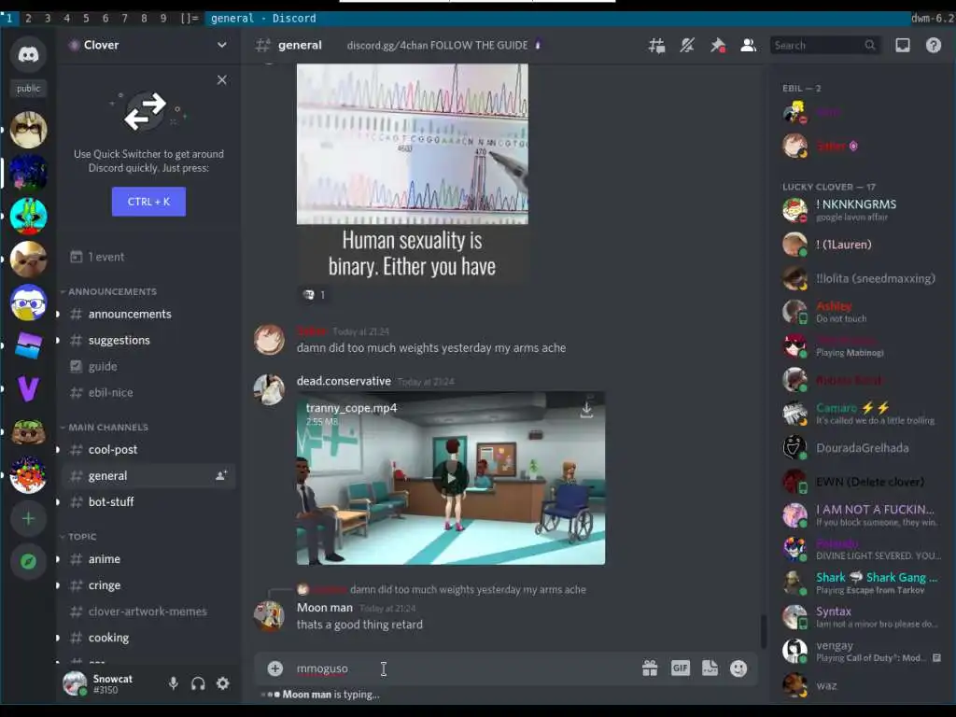This screenshot has width=956, height=717.
Task: Click create invite icon on general channel
Action: (221, 475)
